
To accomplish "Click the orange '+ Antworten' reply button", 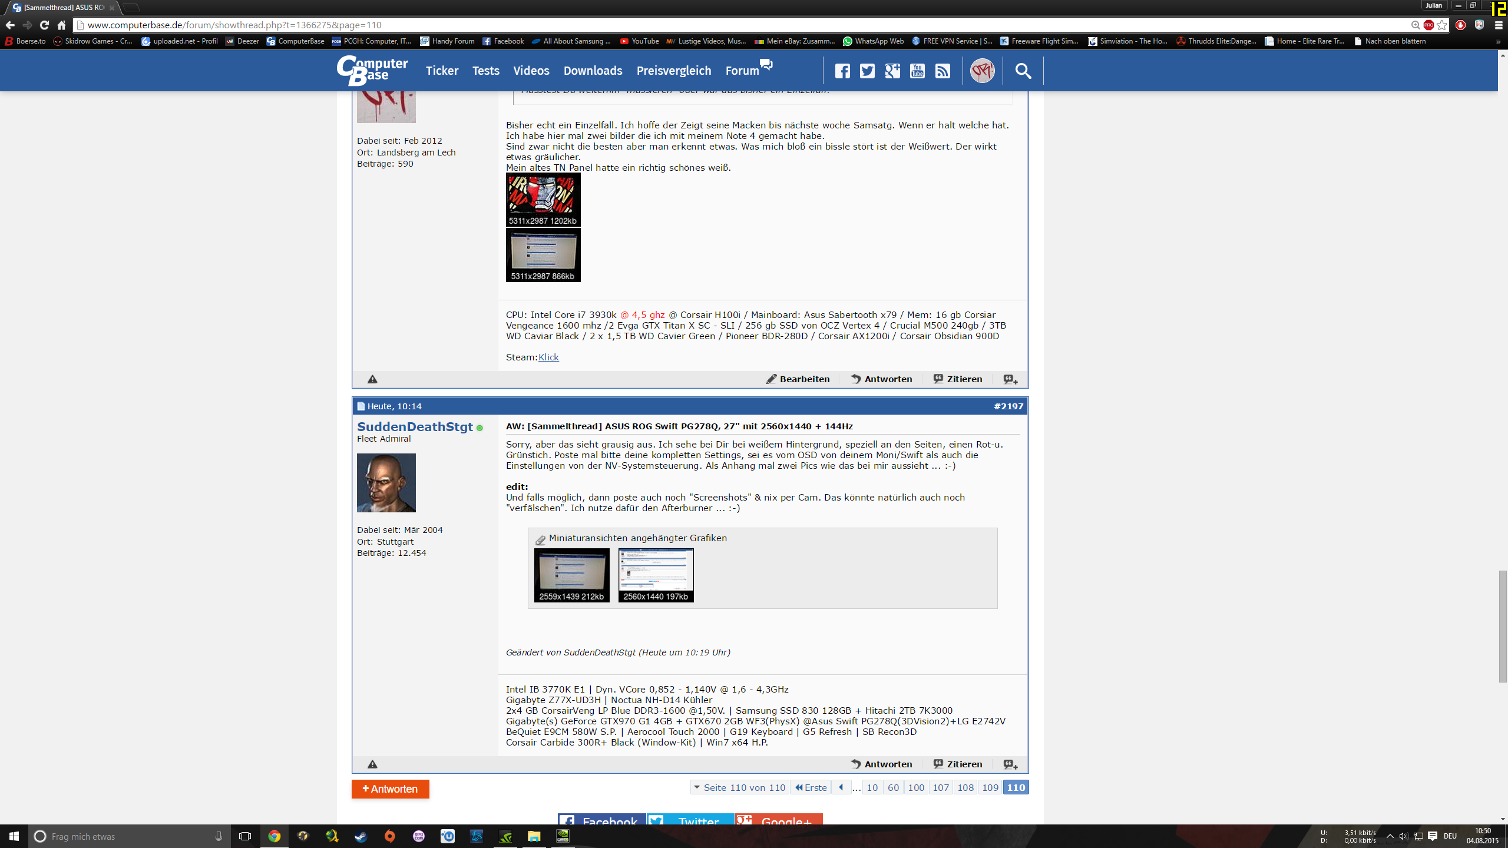I will coord(390,789).
